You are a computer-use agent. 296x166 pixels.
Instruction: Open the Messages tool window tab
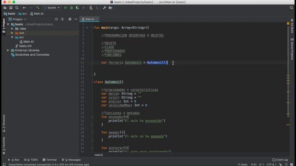pos(71,160)
